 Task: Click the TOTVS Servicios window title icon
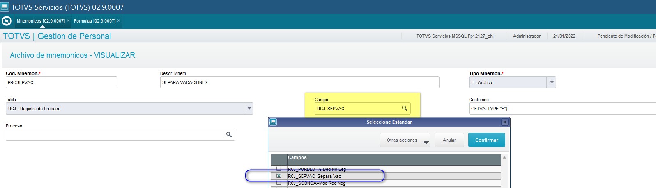point(5,7)
